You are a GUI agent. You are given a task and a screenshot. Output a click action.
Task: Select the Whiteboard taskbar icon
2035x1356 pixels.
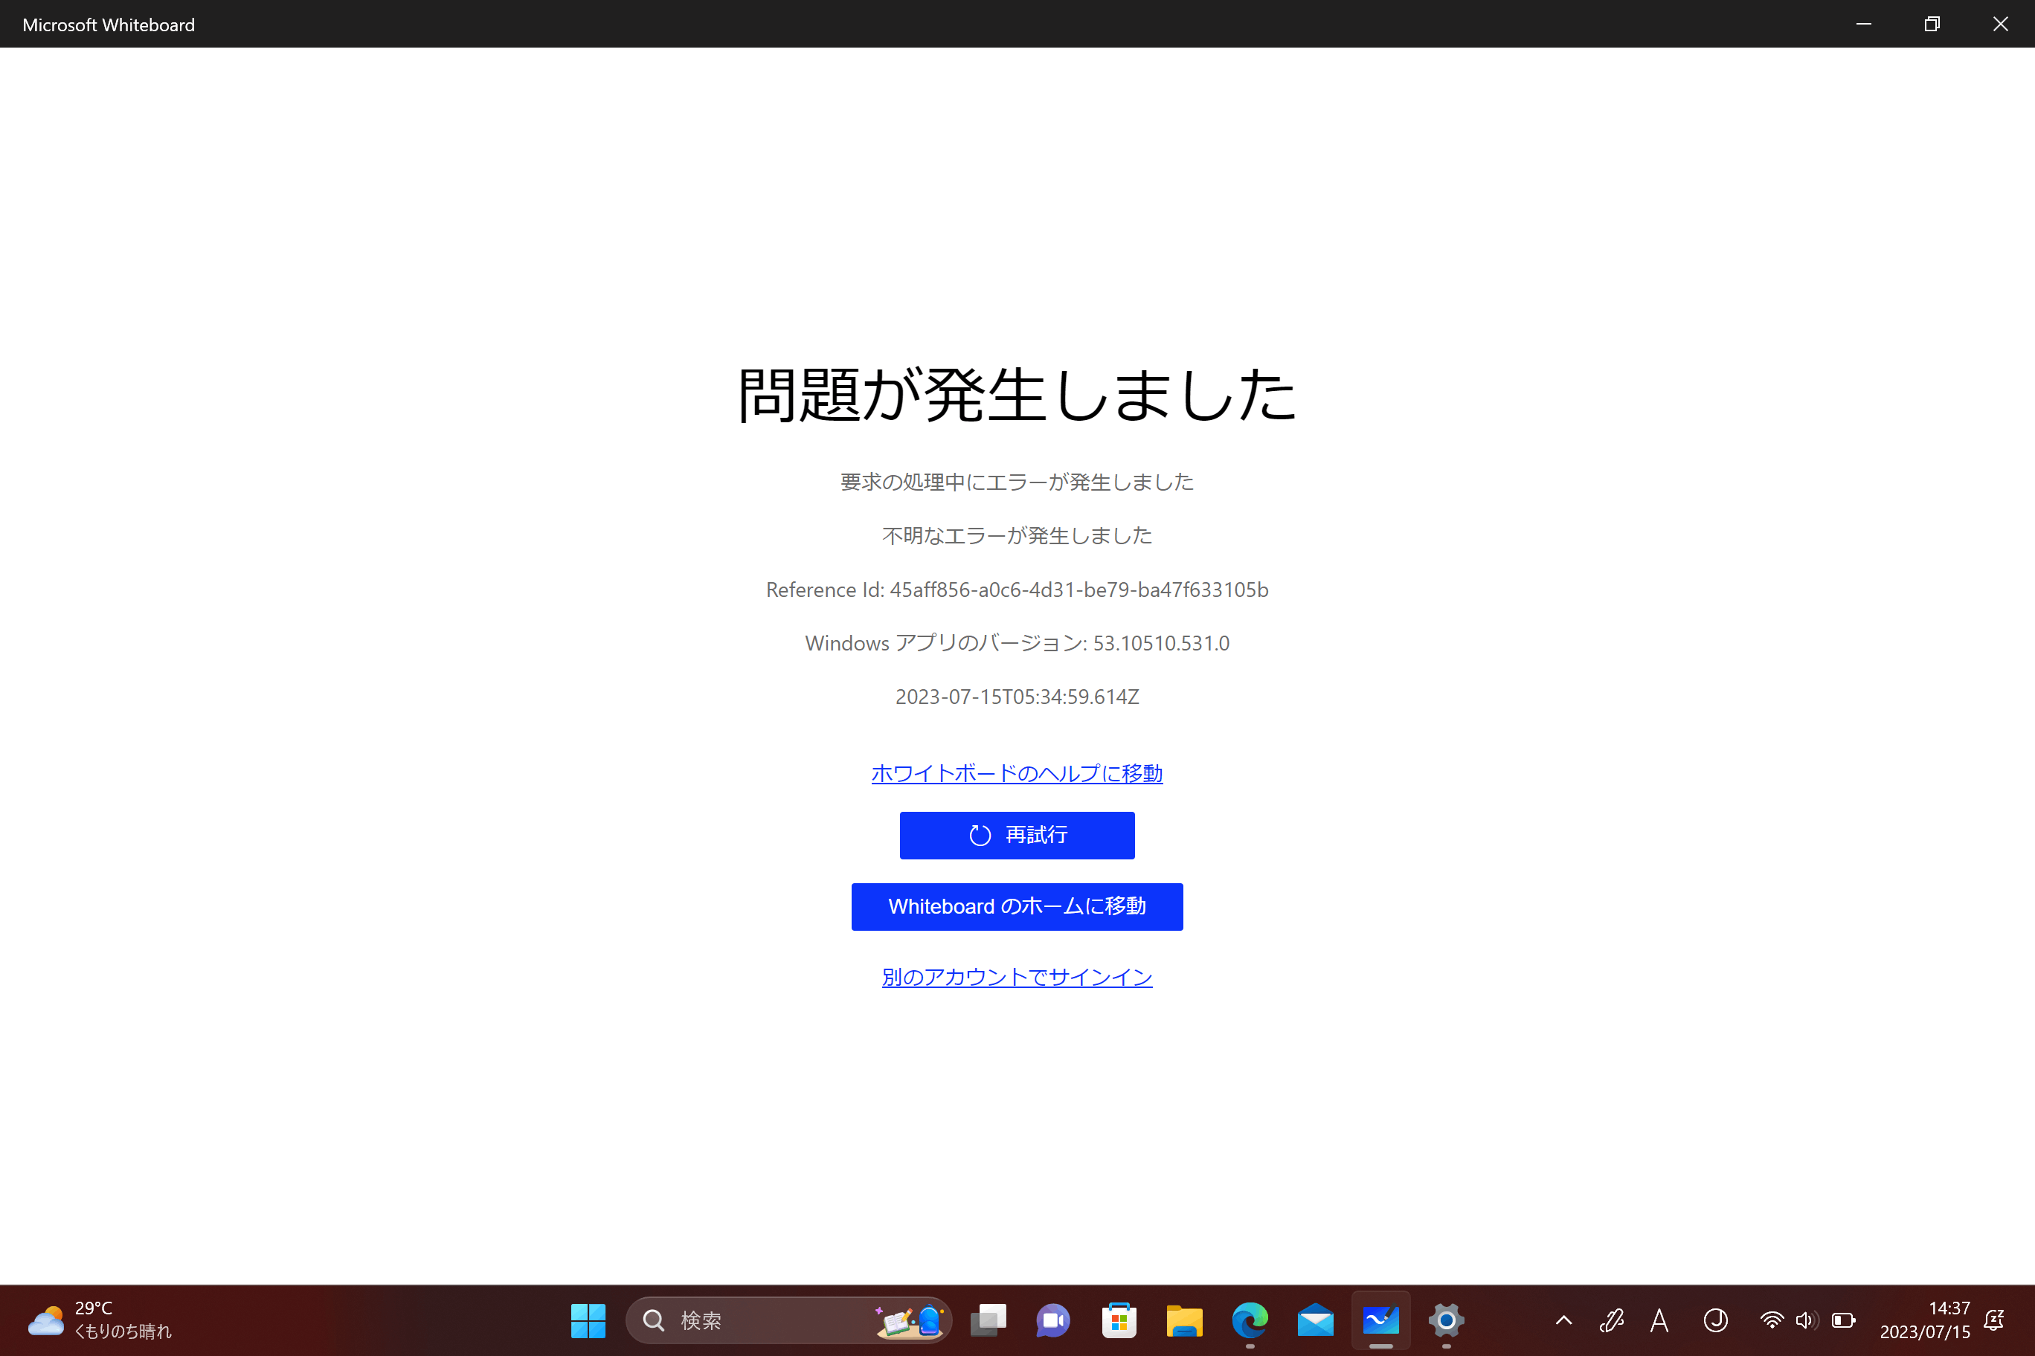click(1381, 1320)
